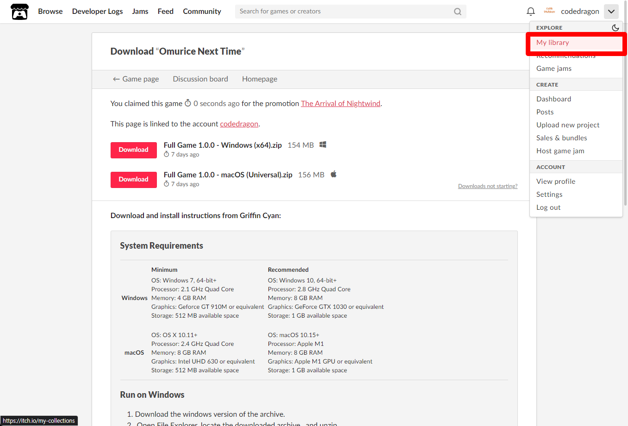The width and height of the screenshot is (628, 426).
Task: Click the codedragon avatar image
Action: tap(549, 11)
